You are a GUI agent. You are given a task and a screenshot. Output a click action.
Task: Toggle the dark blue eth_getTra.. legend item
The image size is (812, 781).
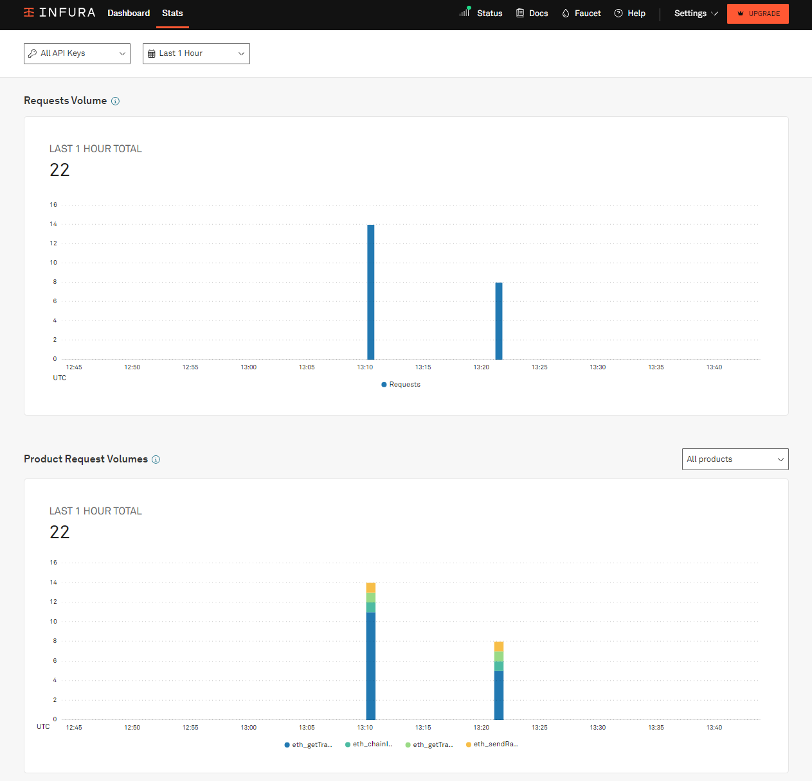click(x=309, y=744)
